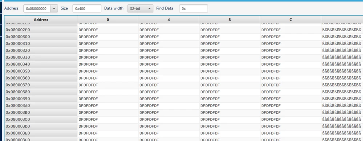Click column 0 cell in row 0x080002F0

click(x=108, y=30)
